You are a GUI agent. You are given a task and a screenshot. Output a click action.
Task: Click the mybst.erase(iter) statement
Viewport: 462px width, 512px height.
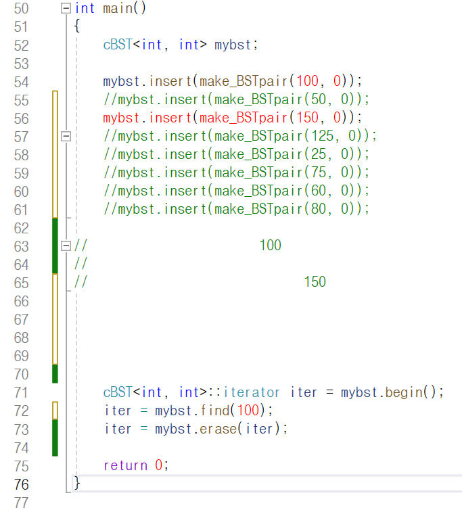(196, 429)
